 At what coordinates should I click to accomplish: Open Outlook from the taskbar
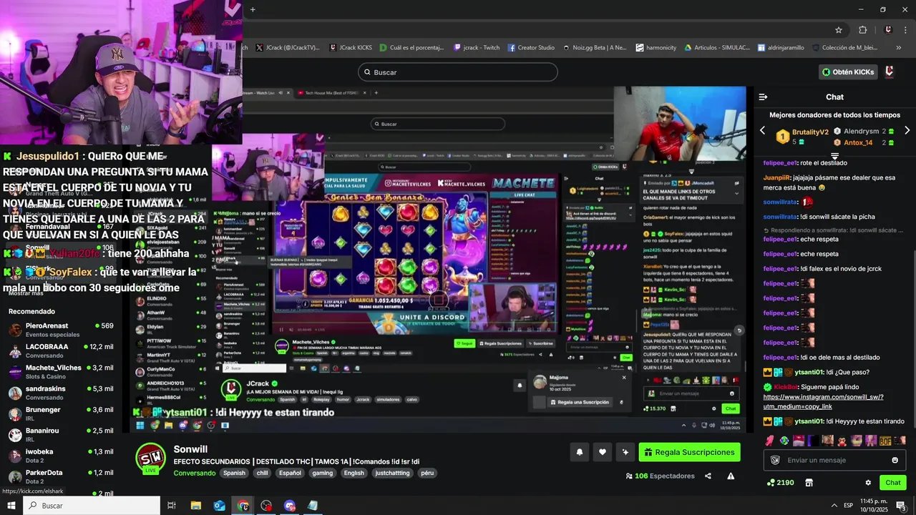219,506
